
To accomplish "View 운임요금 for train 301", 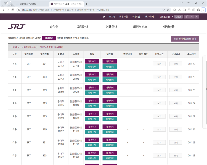I will click(176, 64).
